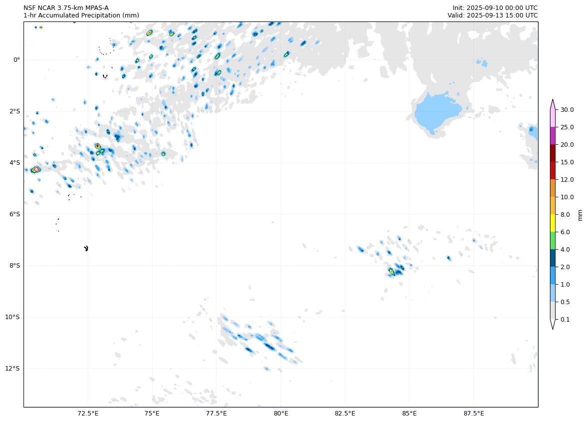Click the colorbar's bottom extension arrow

553,325
